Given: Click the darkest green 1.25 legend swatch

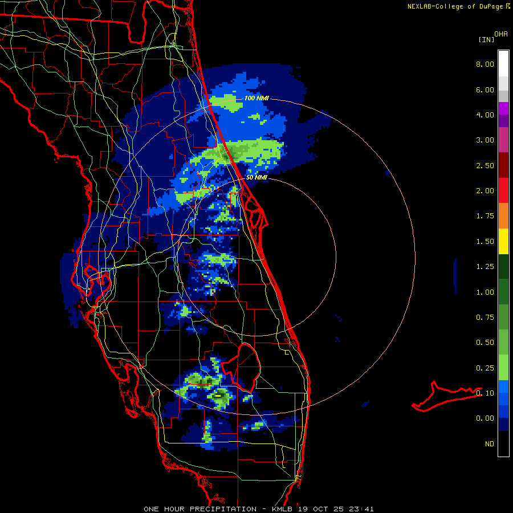Looking at the screenshot, I should [x=503, y=266].
